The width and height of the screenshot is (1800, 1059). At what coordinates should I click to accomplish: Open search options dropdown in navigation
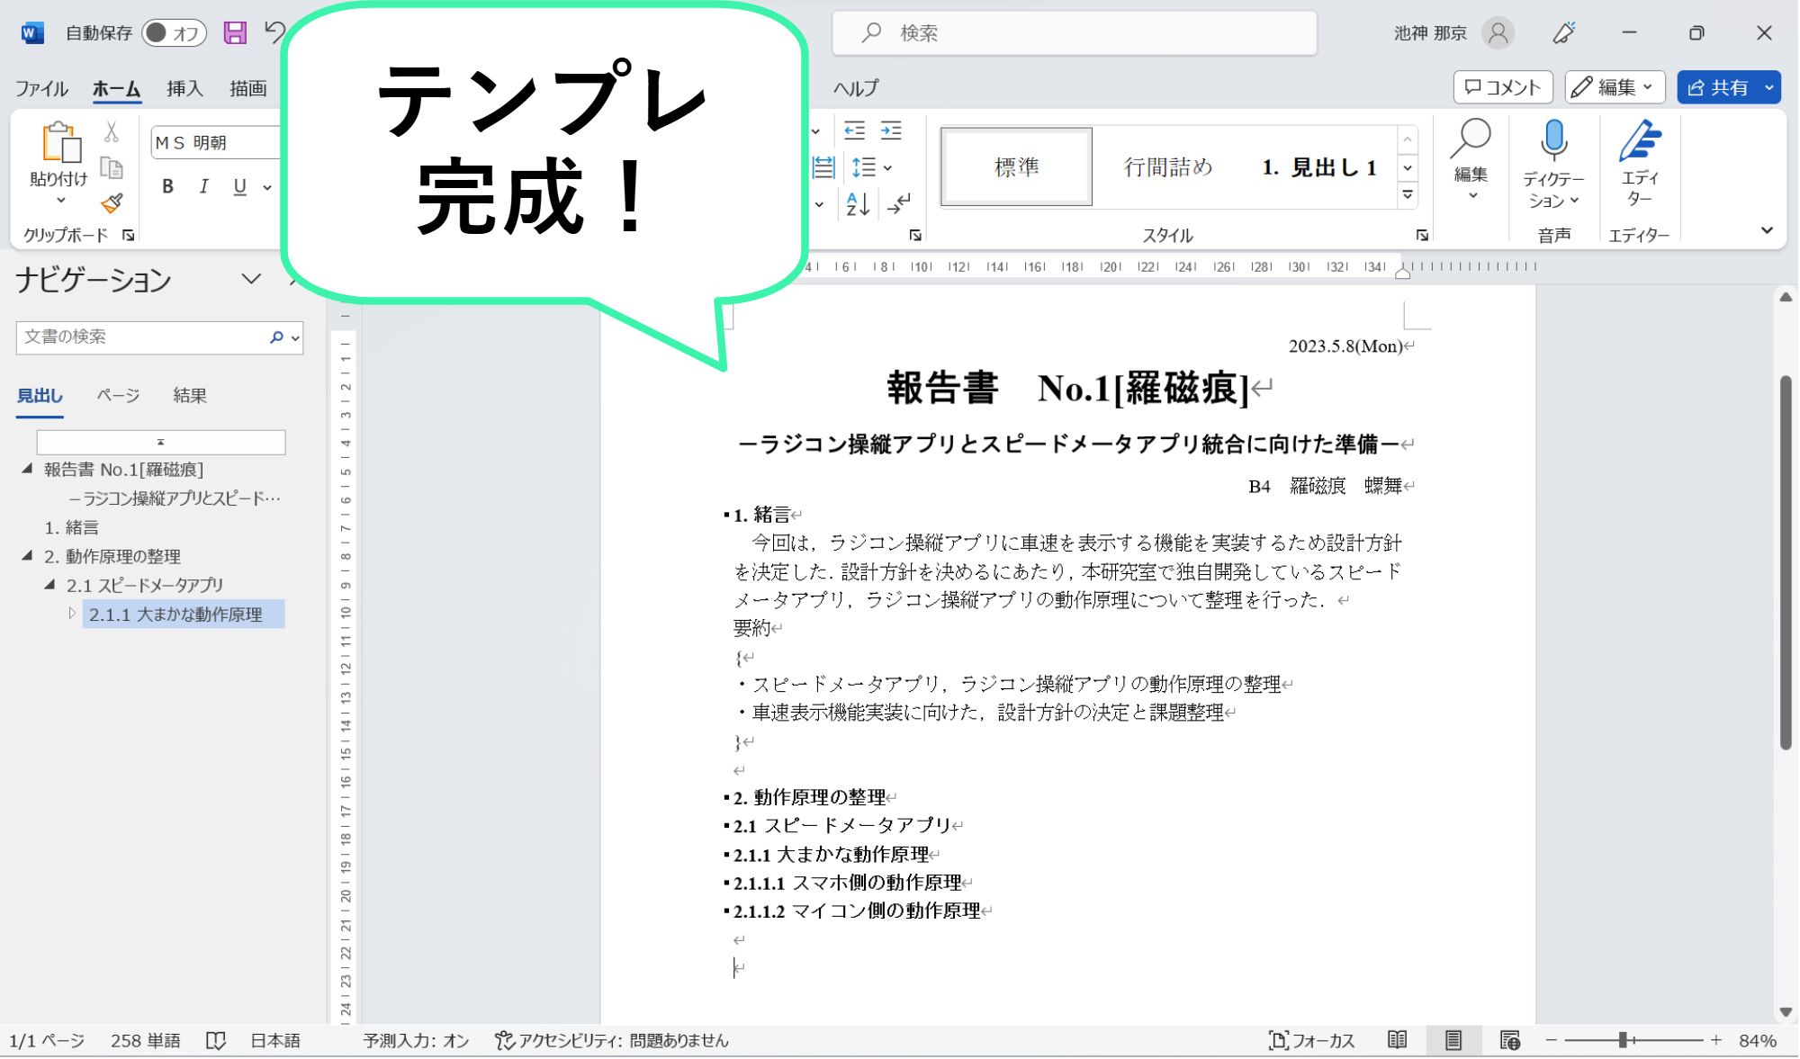click(x=295, y=337)
